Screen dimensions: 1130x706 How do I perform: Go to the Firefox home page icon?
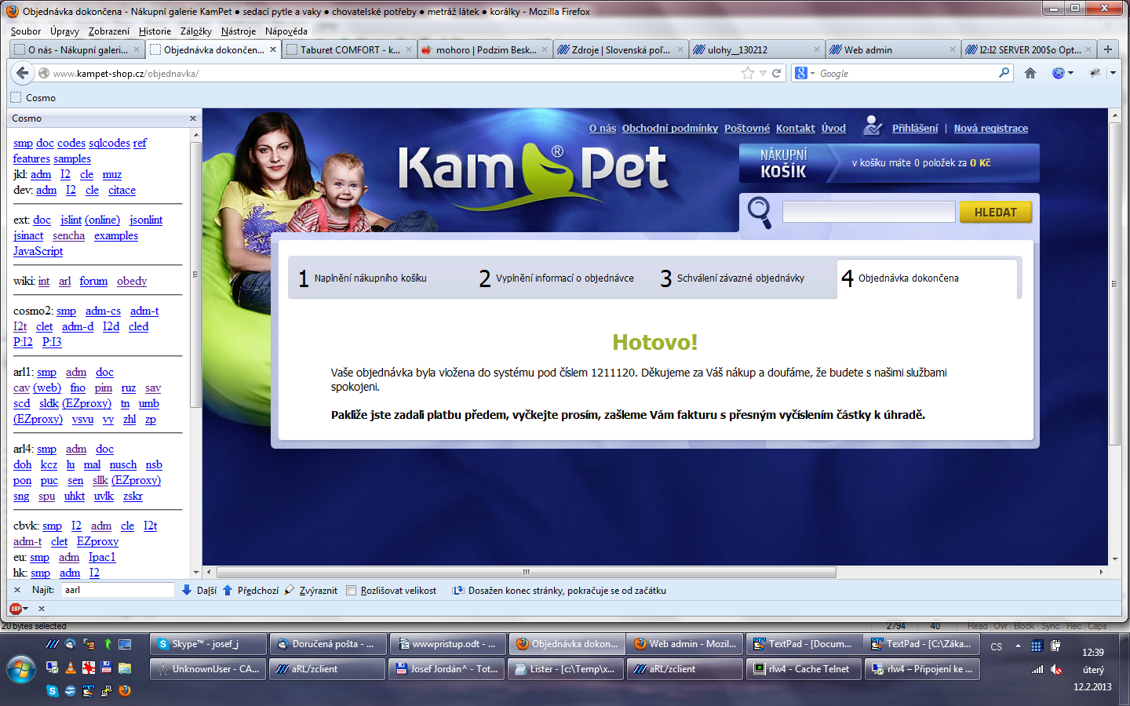click(x=1030, y=73)
